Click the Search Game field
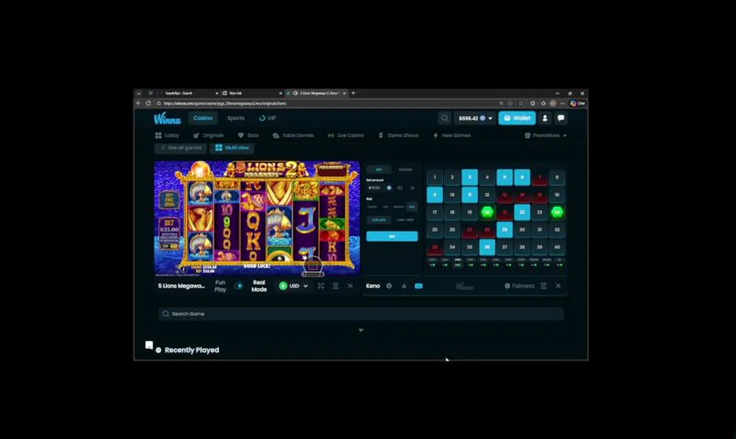This screenshot has width=736, height=439. click(x=361, y=313)
